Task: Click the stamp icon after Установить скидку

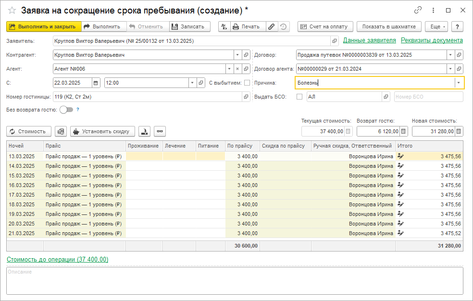Action: pyautogui.click(x=144, y=131)
